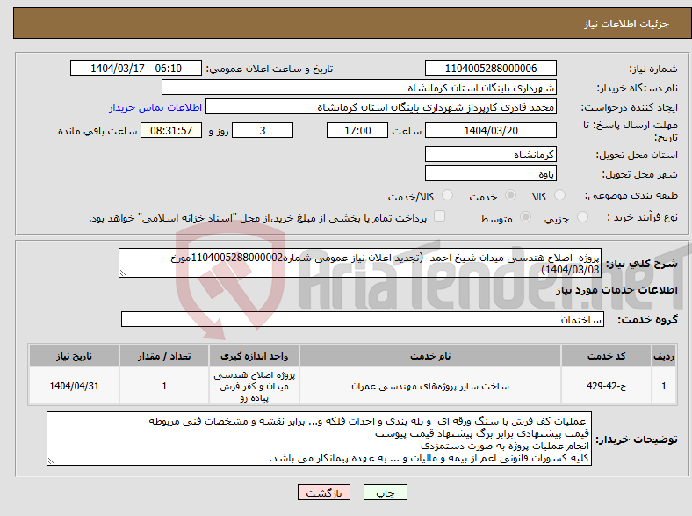The image size is (692, 516).
Task: Click the announcement date field 1404/03/17 - 06:10
Action: tap(136, 68)
